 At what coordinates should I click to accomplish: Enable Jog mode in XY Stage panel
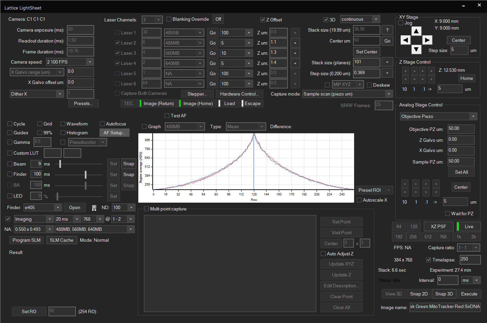pos(400,22)
